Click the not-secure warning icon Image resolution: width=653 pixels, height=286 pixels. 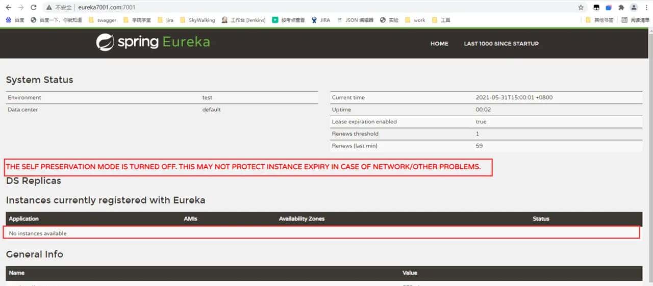coord(49,8)
